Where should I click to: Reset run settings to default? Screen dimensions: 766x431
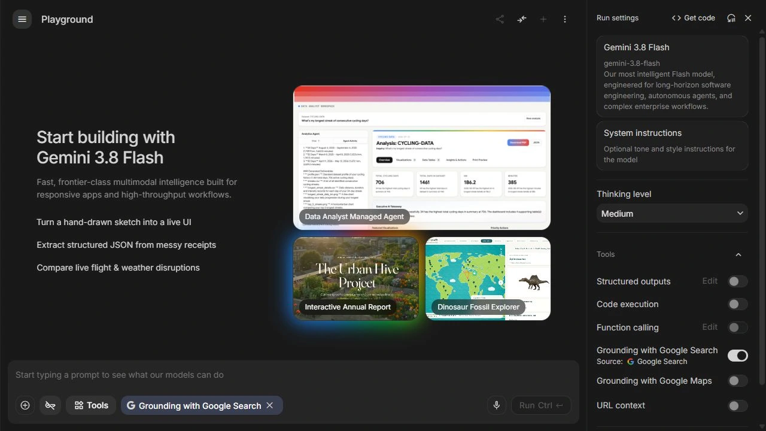pos(731,18)
